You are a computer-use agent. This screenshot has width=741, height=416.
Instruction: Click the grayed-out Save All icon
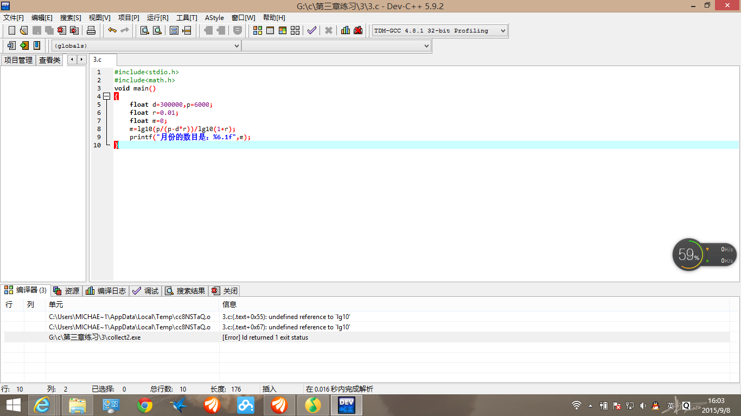[x=49, y=30]
